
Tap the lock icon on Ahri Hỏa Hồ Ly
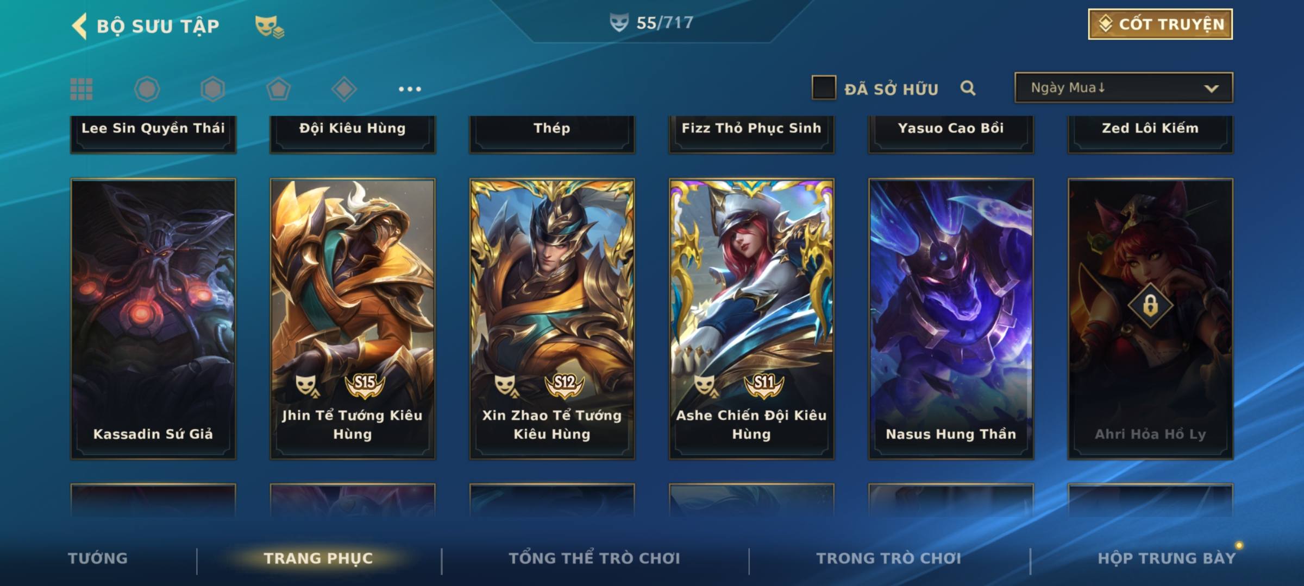point(1150,305)
